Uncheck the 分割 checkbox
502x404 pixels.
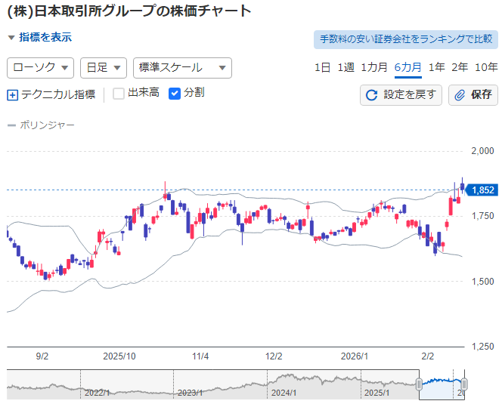[x=175, y=94]
